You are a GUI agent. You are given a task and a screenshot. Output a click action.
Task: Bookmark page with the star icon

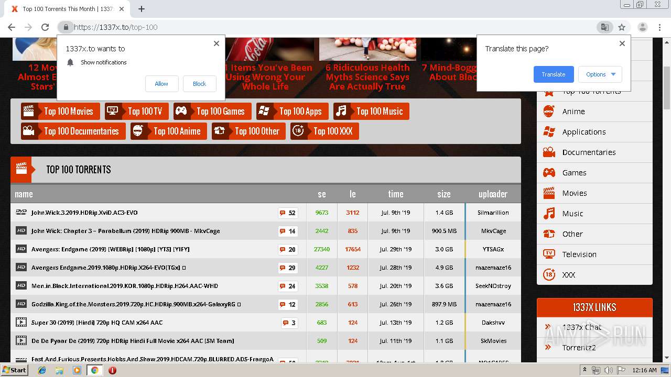(622, 27)
